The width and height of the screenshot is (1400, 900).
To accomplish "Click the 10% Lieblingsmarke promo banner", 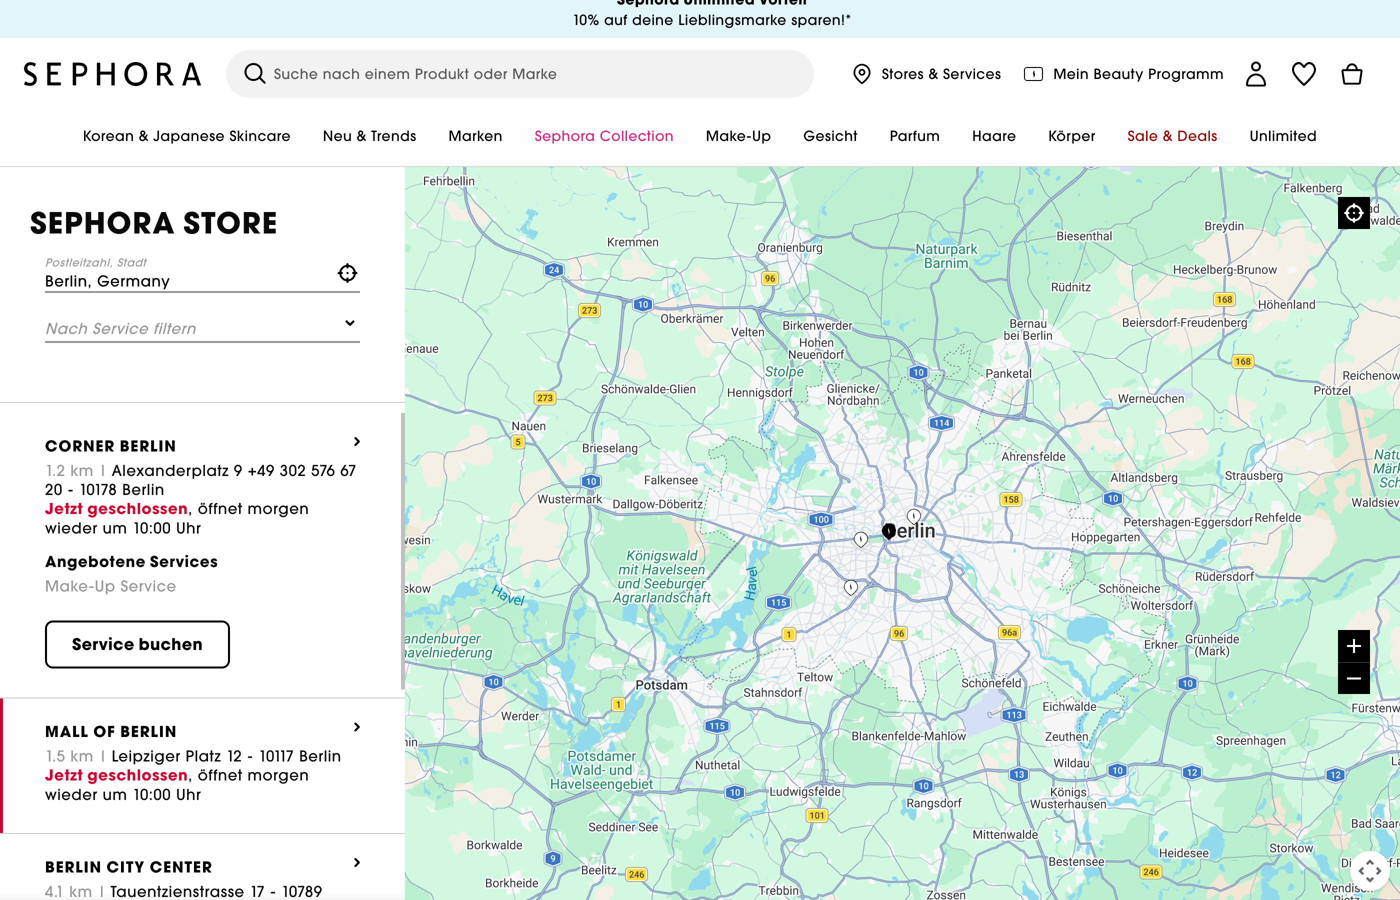I will tap(711, 20).
